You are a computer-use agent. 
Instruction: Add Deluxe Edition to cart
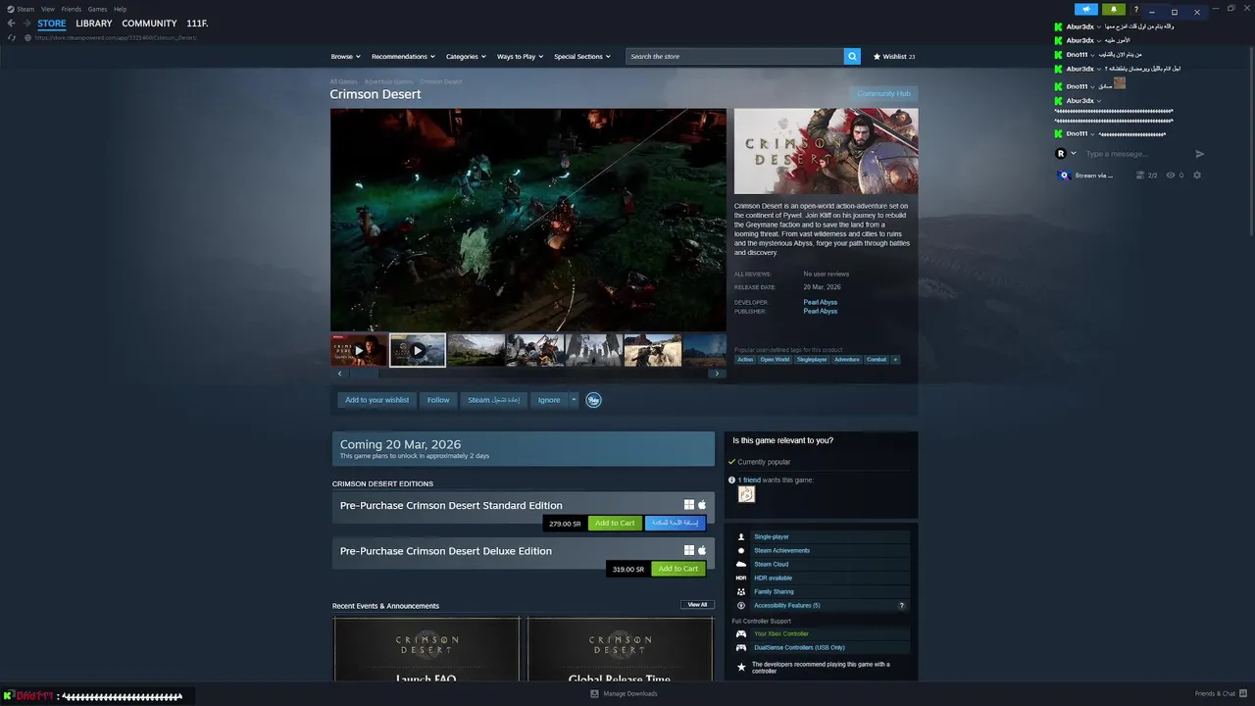point(678,569)
